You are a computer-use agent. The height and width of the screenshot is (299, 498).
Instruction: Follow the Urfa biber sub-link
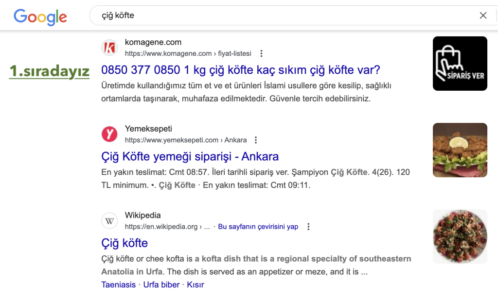(161, 285)
